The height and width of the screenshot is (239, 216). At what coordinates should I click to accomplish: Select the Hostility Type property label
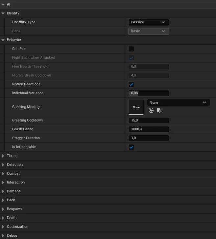(24, 22)
